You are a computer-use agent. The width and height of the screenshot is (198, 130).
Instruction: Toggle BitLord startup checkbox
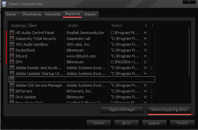pyautogui.click(x=12, y=56)
